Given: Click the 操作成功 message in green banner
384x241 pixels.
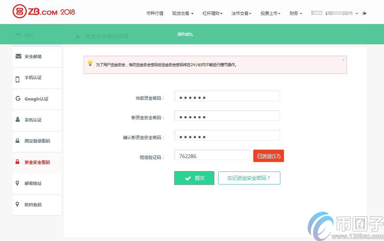Looking at the screenshot, I should [x=186, y=34].
